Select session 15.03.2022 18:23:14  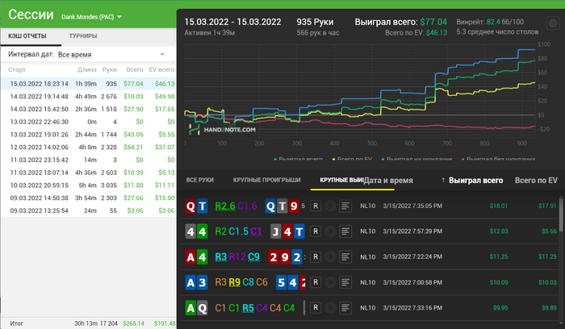[88, 84]
